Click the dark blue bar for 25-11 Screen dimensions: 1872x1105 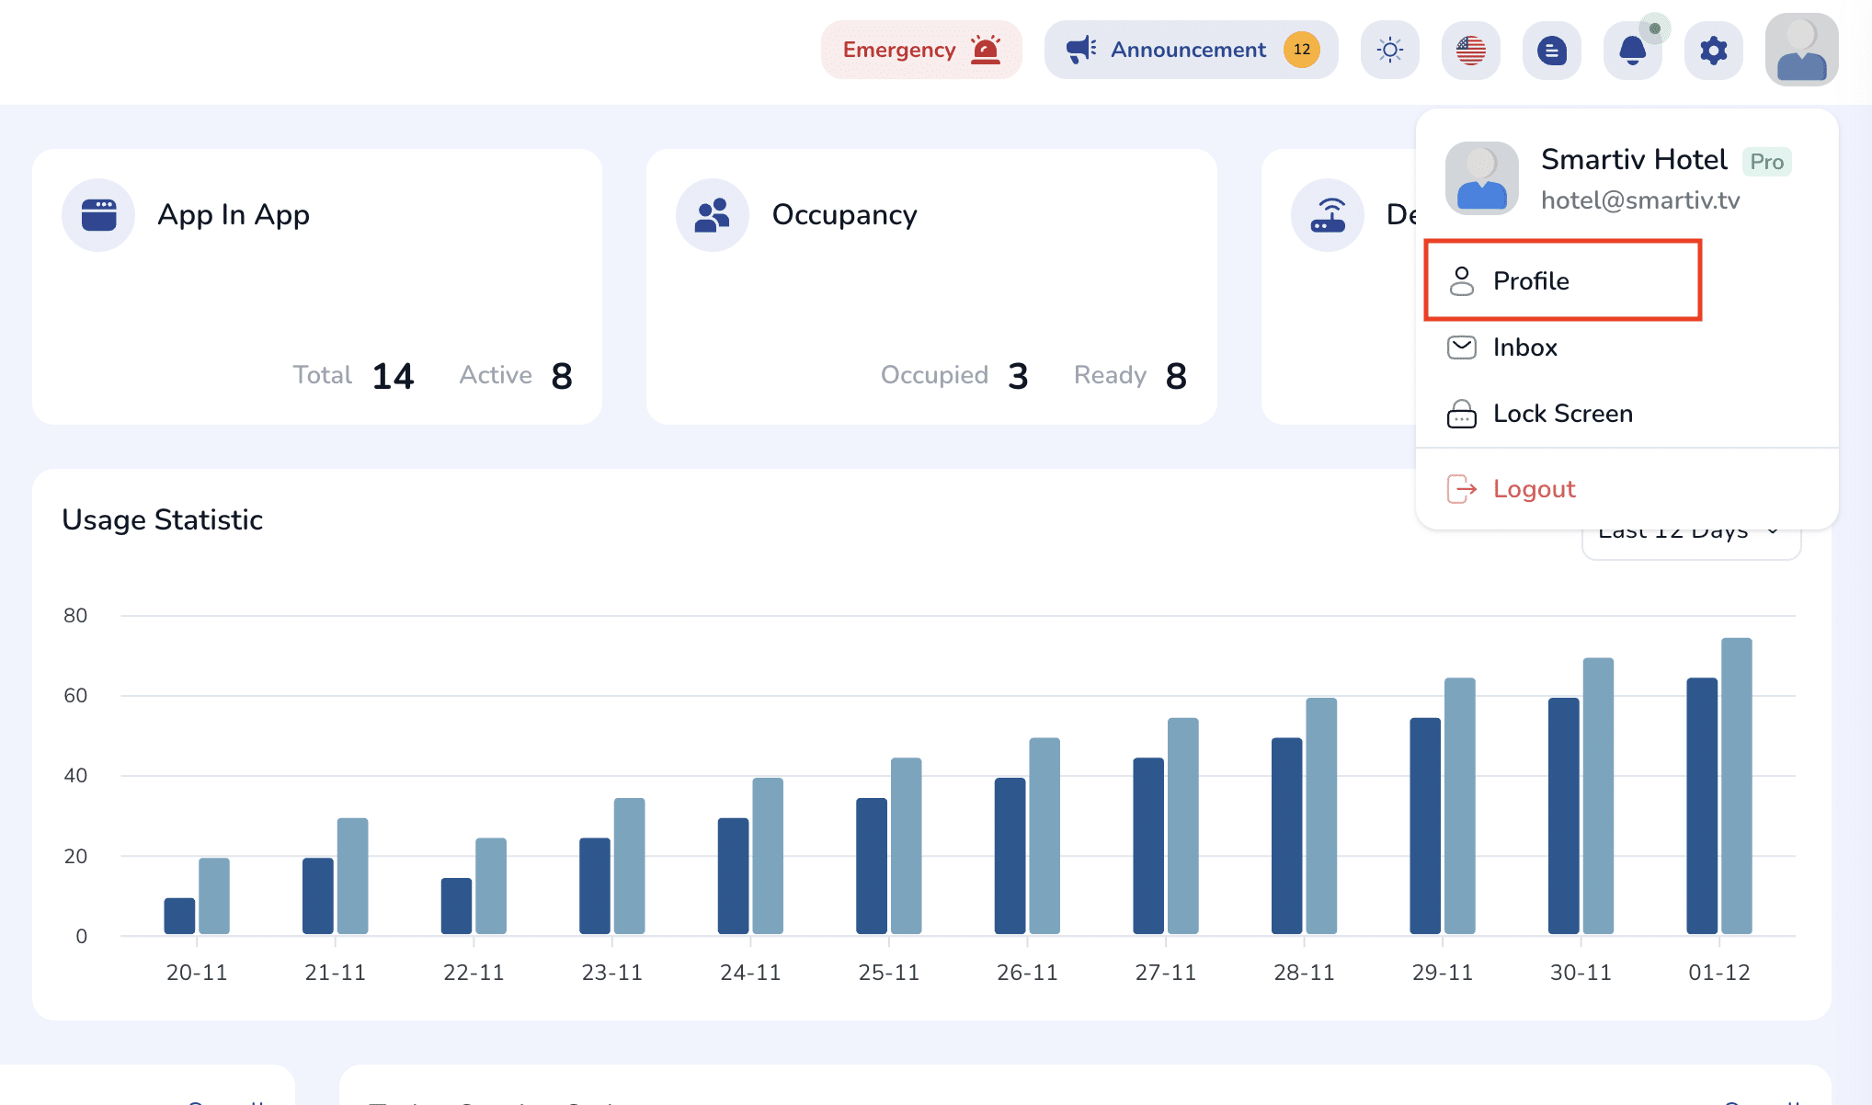point(872,866)
